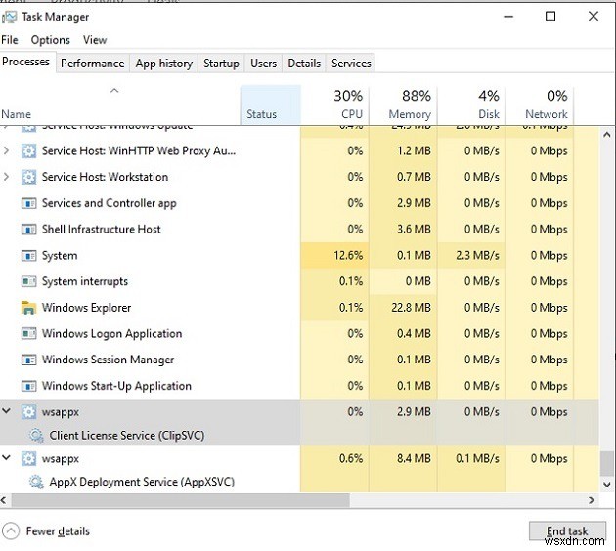Expand Service Host: WinHTTP Web Proxy row
Image resolution: width=616 pixels, height=551 pixels.
pyautogui.click(x=6, y=150)
